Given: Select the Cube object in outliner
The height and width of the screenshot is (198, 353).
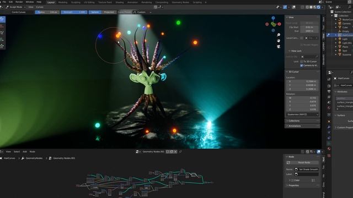Looking at the screenshot, I should 345,28.
